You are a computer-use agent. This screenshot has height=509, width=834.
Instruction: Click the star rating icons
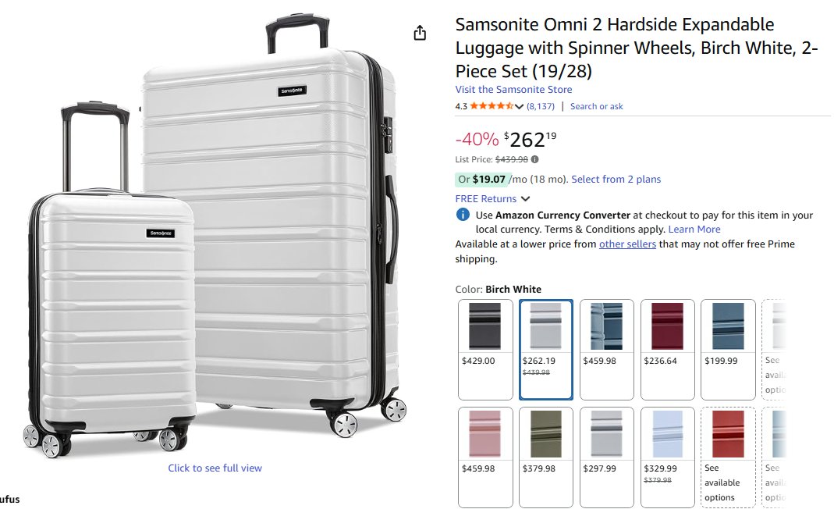(492, 106)
